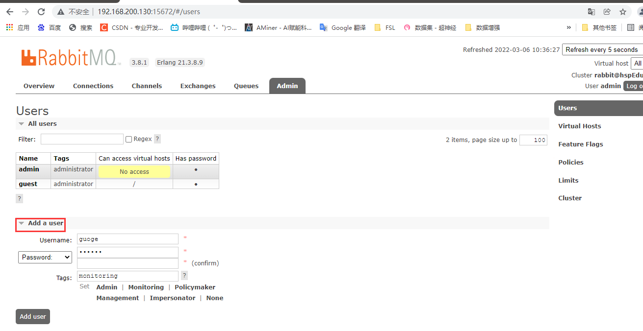Select the Admin tab

(287, 86)
